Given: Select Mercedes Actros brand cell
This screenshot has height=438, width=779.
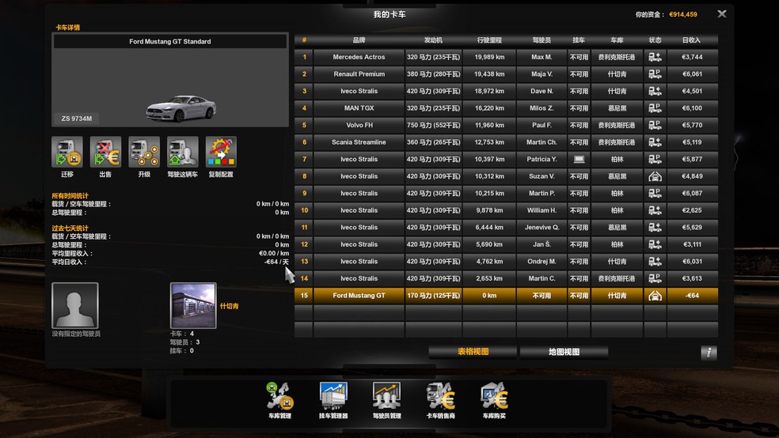Looking at the screenshot, I should (359, 57).
